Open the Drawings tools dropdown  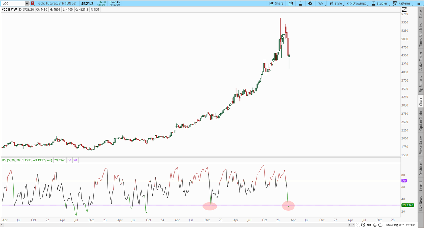coord(357,3)
